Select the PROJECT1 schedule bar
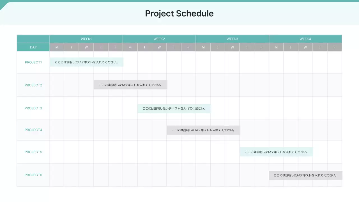This screenshot has width=359, height=202. tap(86, 62)
